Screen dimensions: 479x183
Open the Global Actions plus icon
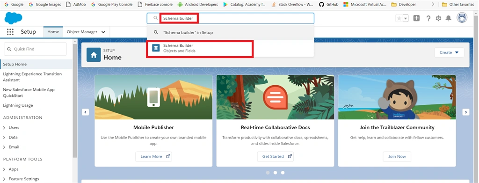coord(416,18)
